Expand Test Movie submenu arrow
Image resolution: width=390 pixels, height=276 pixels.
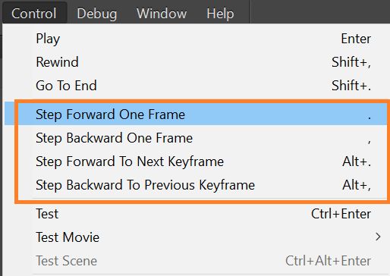click(x=378, y=237)
